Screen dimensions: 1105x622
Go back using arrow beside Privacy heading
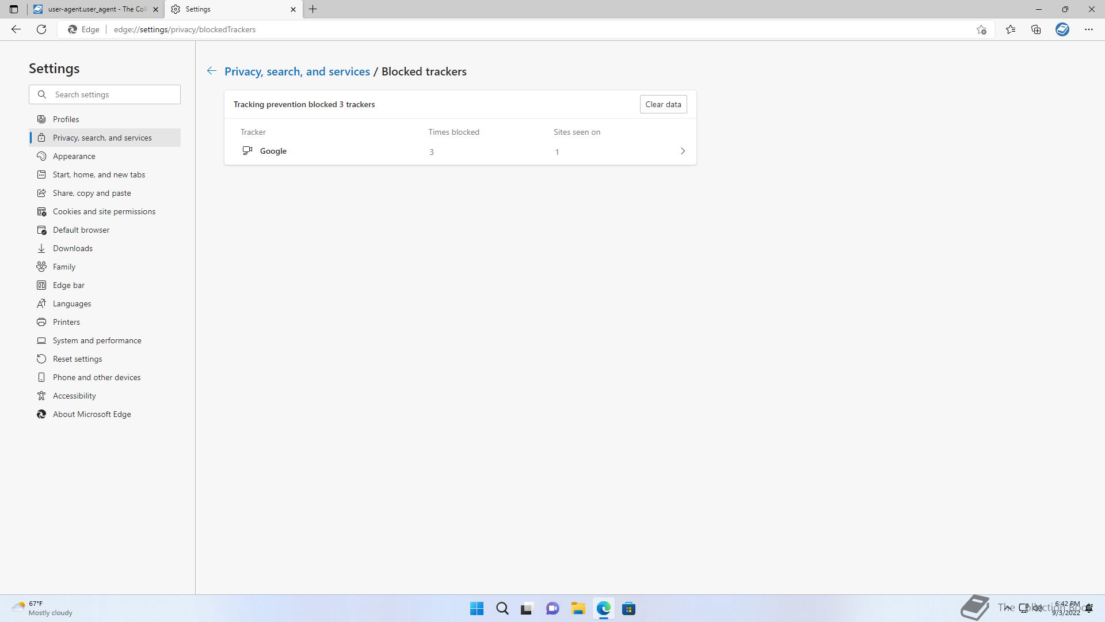(212, 71)
